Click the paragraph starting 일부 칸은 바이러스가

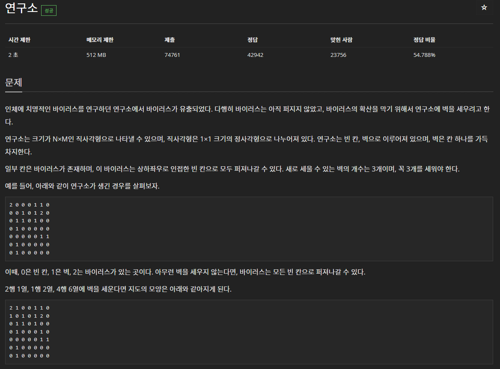click(x=232, y=169)
